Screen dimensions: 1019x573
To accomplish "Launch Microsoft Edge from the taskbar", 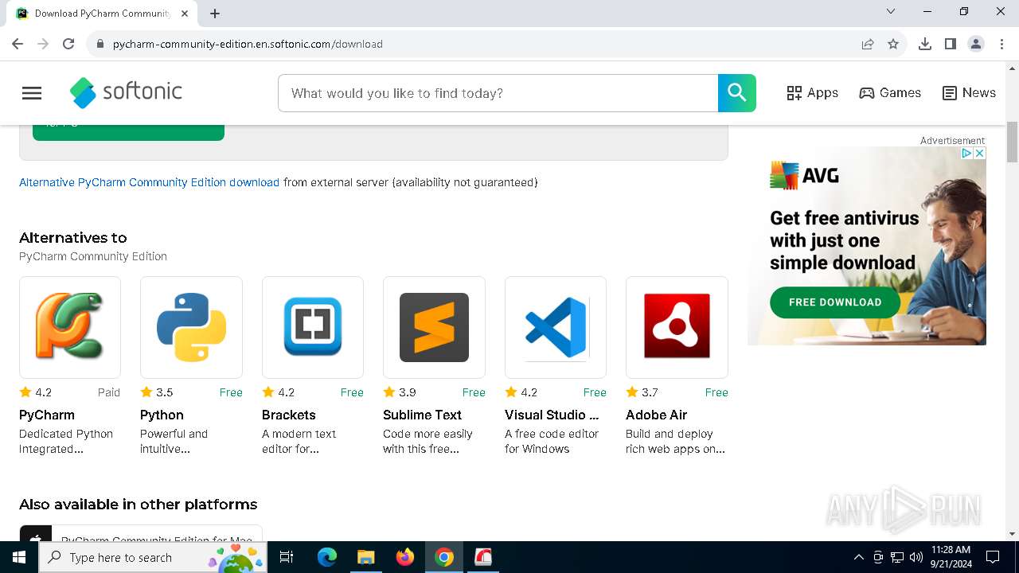I will pyautogui.click(x=327, y=557).
